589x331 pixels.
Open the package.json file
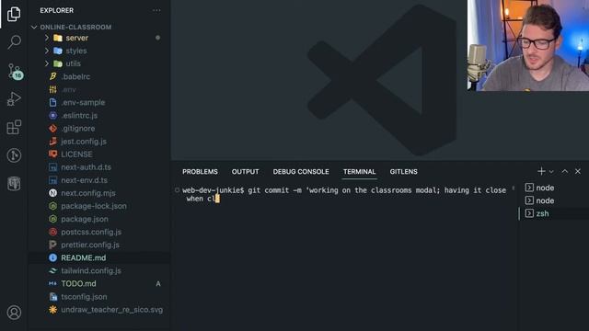[x=85, y=219]
